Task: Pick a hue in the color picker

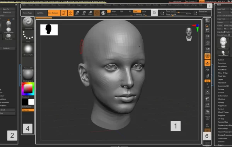Action: coord(28,89)
